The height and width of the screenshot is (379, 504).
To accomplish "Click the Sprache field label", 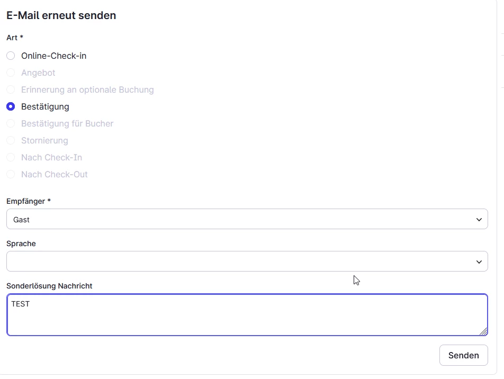I will tap(21, 243).
